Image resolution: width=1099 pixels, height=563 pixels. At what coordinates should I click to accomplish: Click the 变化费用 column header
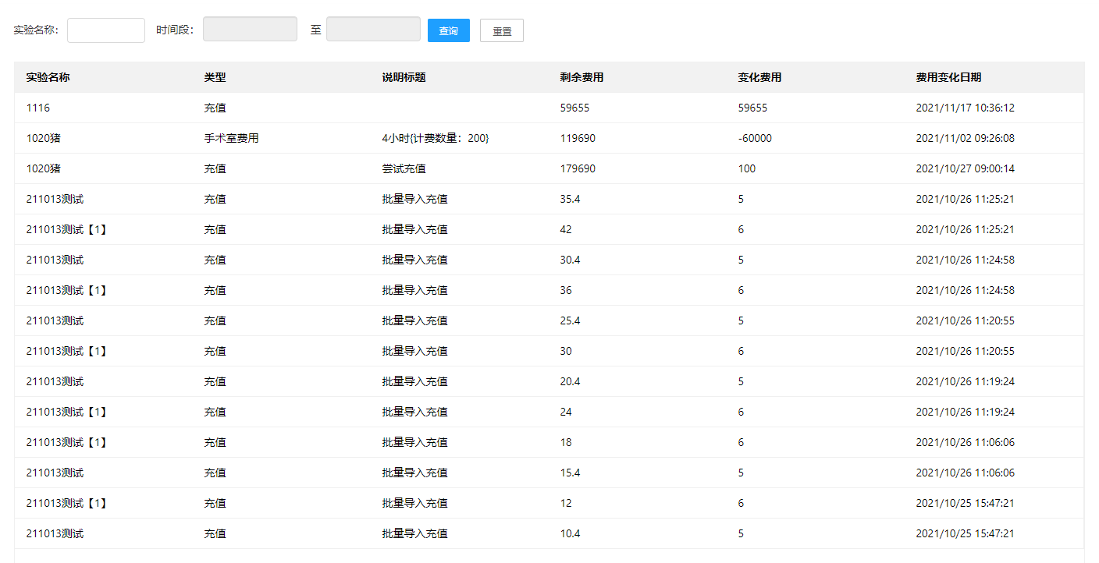point(759,77)
